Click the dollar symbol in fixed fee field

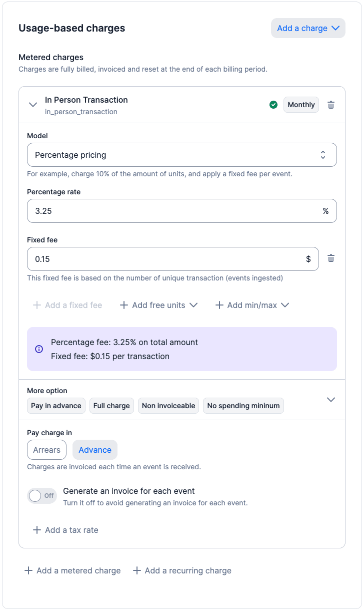(x=308, y=259)
